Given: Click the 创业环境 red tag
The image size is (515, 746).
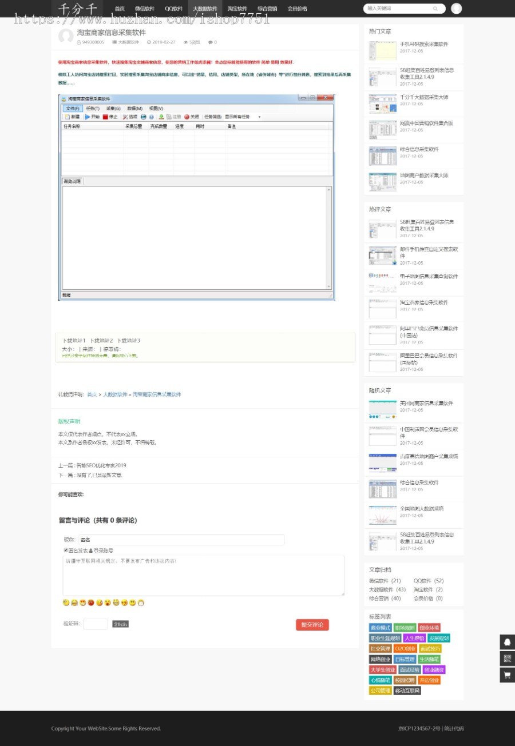Looking at the screenshot, I should coord(429,628).
